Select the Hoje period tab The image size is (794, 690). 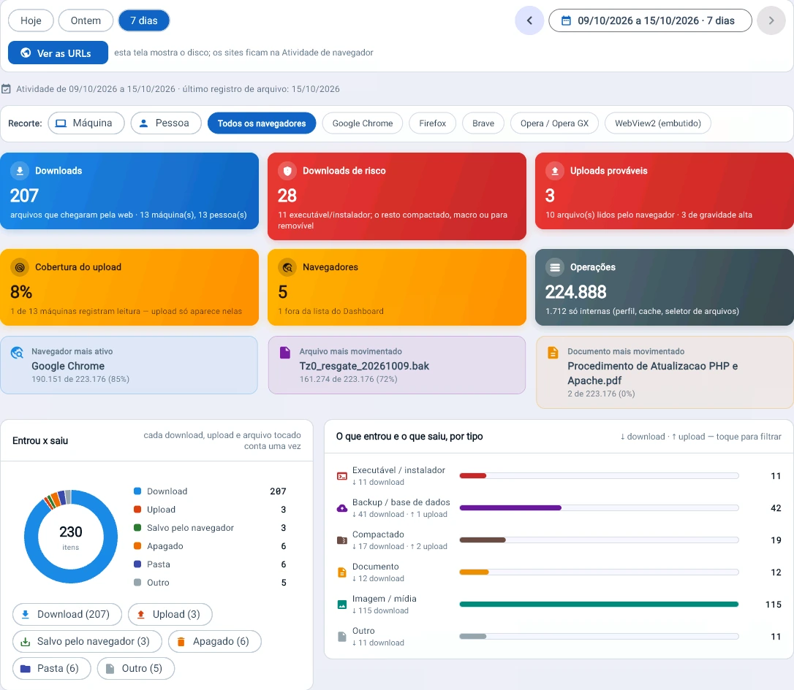tap(31, 20)
